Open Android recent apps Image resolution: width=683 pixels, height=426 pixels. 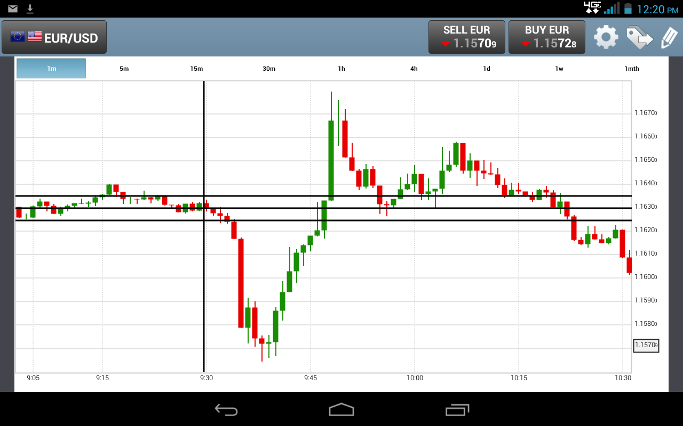pyautogui.click(x=457, y=409)
